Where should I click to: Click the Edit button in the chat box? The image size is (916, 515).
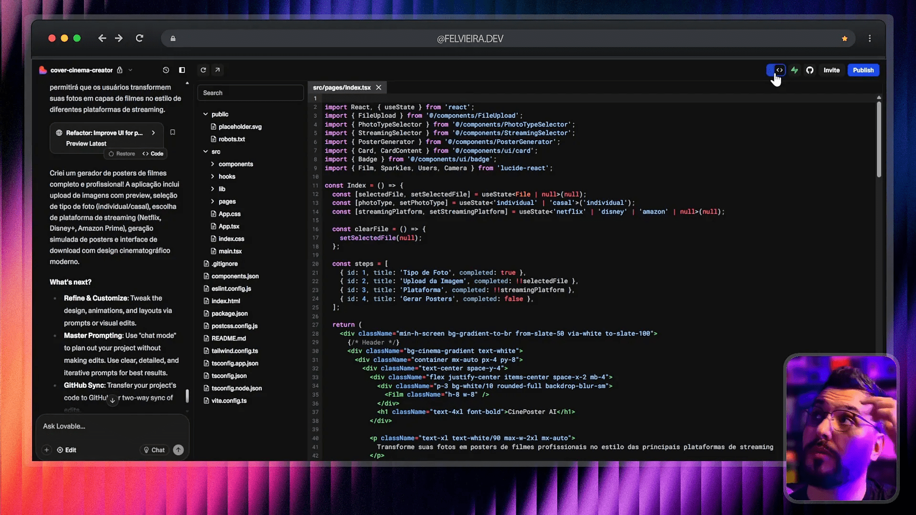click(67, 450)
